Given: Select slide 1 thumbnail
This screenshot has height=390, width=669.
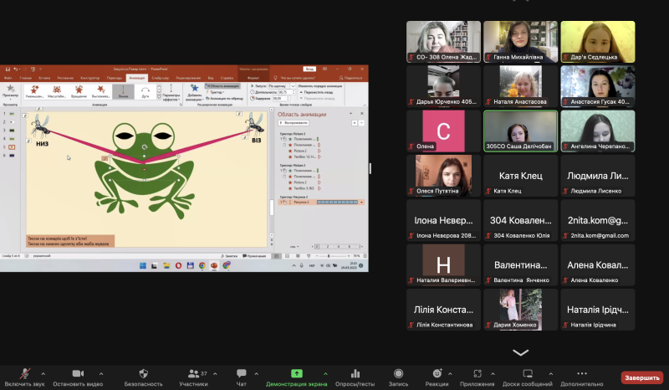Looking at the screenshot, I should click(x=12, y=114).
